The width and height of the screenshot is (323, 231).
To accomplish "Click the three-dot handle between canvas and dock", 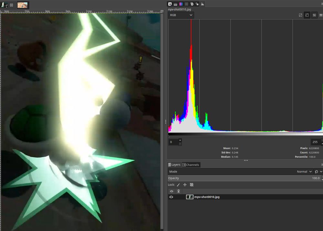I will [x=165, y=122].
